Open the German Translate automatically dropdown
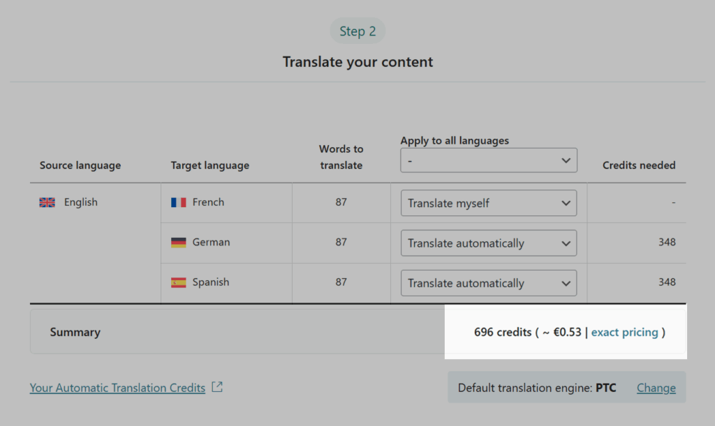Screen dimensions: 715x426 (x=488, y=243)
